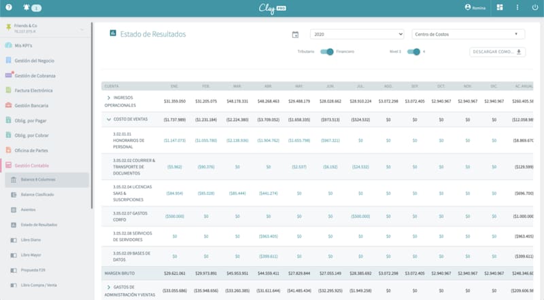The width and height of the screenshot is (544, 300).
Task: Toggle the Nivel 3/4 switch
Action: click(413, 52)
